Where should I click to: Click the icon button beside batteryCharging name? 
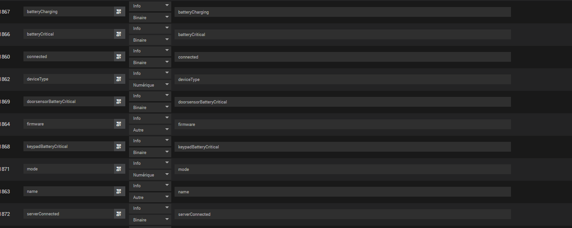pos(119,12)
